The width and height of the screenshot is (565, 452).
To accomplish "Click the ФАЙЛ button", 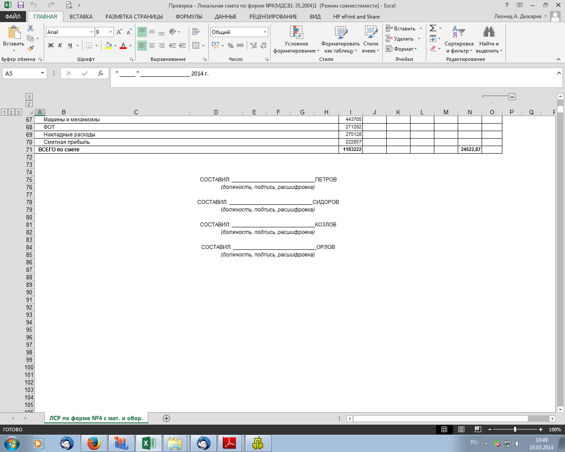I will point(13,17).
